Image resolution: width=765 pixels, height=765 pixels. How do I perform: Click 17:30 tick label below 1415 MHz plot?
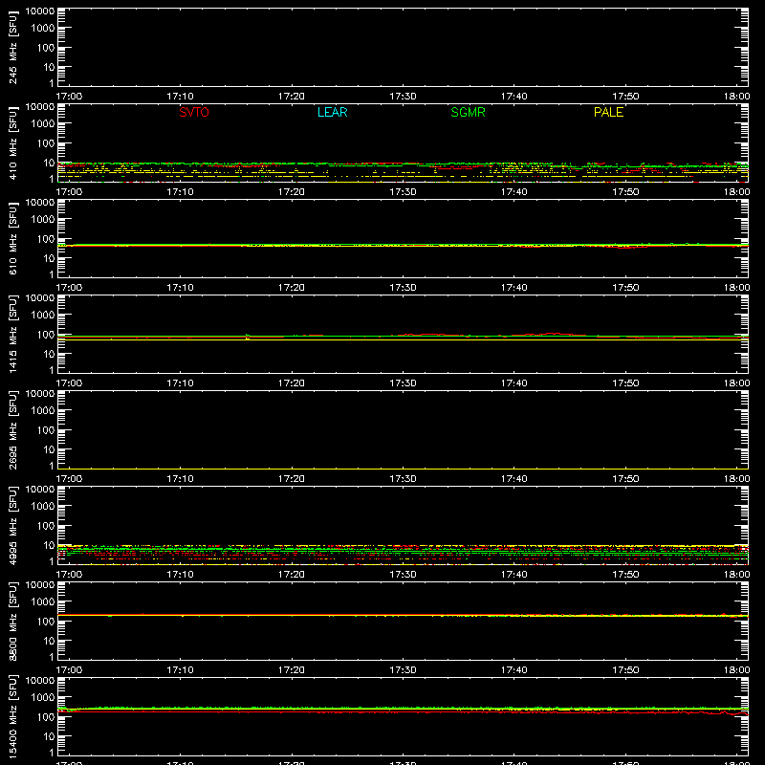403,383
